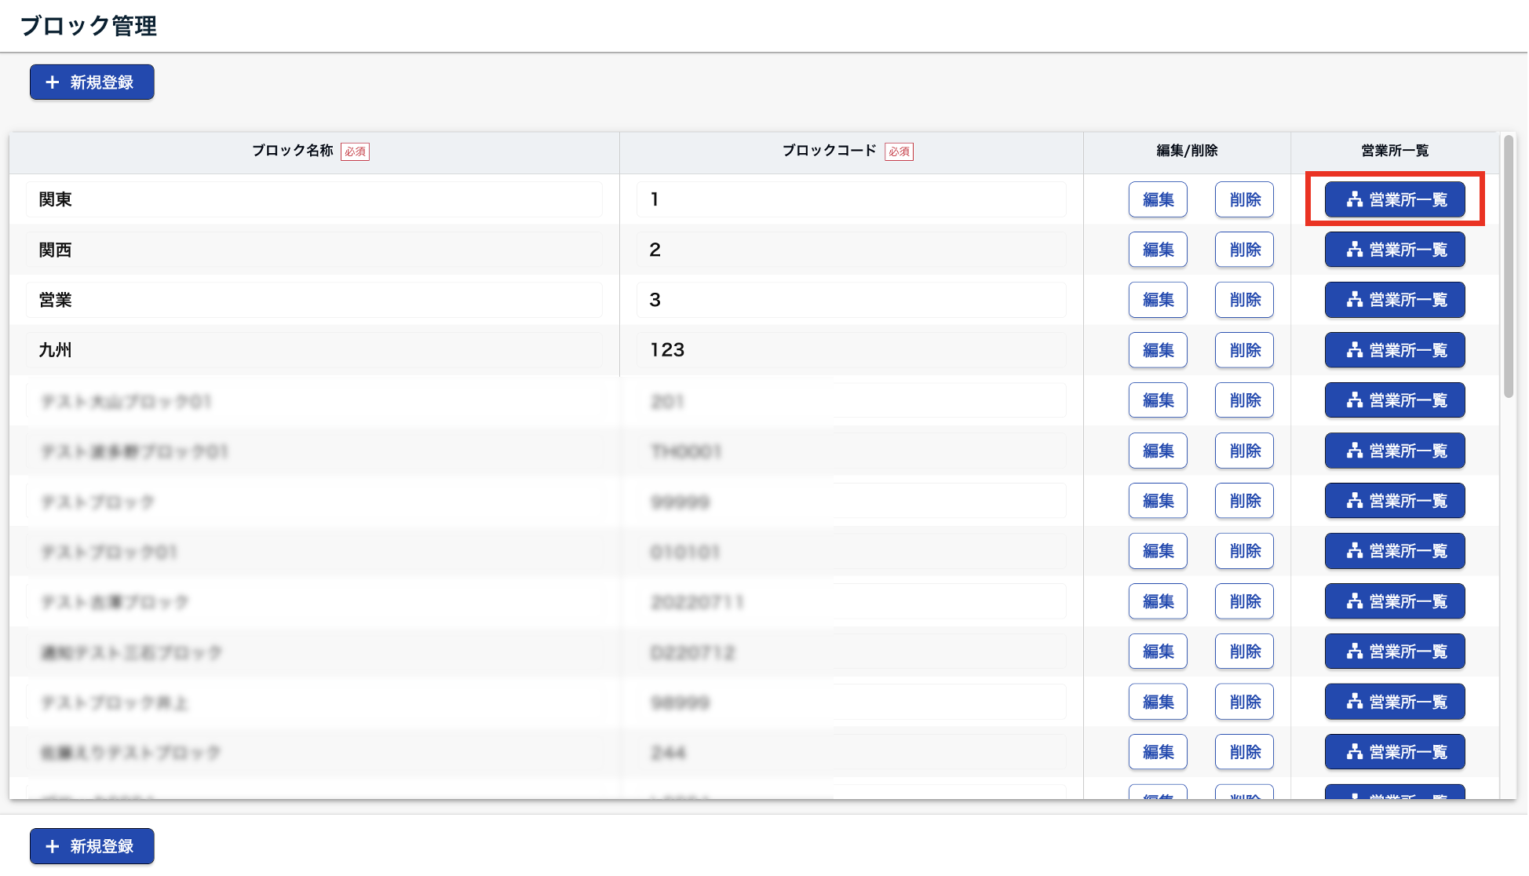This screenshot has height=876, width=1529.
Task: Click the table's vertical scrollbar
Action: tap(1508, 267)
